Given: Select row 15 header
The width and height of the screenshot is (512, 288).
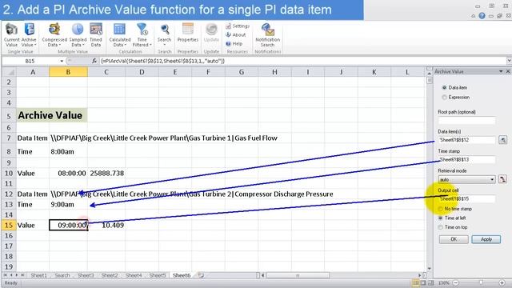Looking at the screenshot, I should (x=9, y=226).
